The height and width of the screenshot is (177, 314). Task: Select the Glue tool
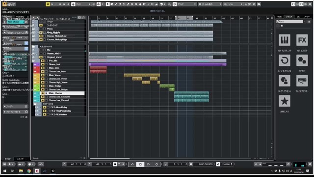[128, 4]
